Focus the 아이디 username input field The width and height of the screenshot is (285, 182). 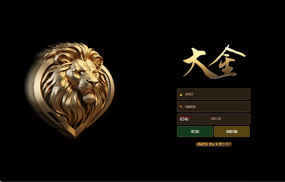coord(214,94)
